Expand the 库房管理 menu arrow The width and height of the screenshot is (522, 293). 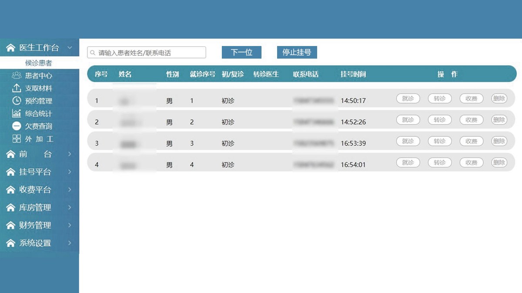[70, 208]
